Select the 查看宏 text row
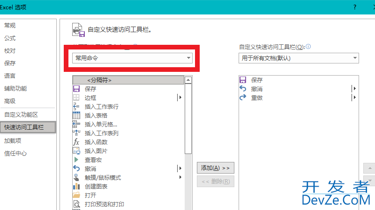This screenshot has height=210, width=375. 93,160
